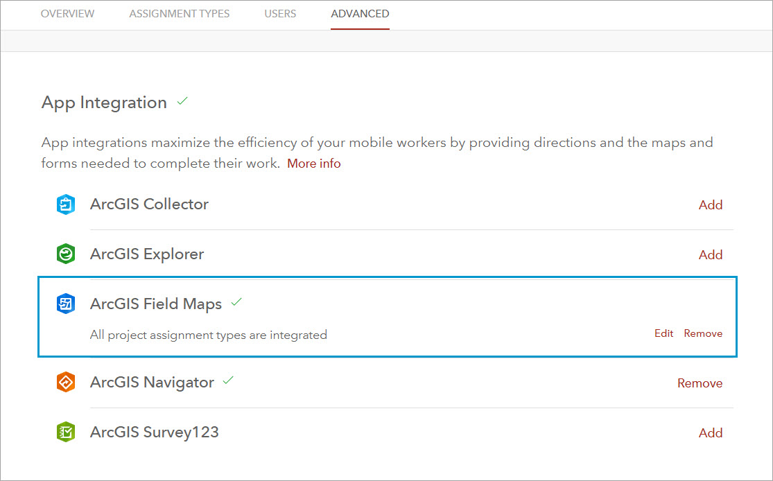Screen dimensions: 773x481
Task: Remove the ArcGIS Field Maps integration
Action: [x=703, y=333]
